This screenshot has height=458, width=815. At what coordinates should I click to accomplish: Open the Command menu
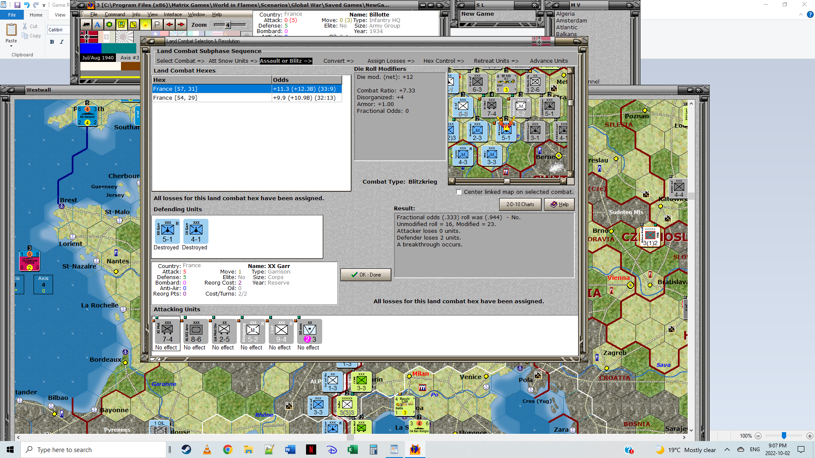115,14
